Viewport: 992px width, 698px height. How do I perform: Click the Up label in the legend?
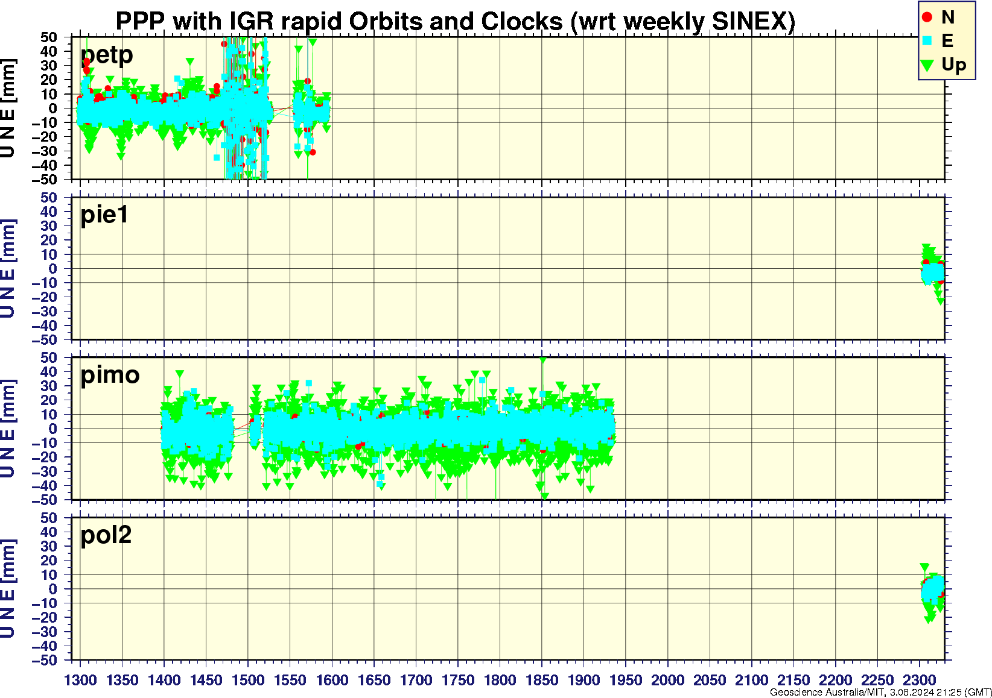[954, 65]
